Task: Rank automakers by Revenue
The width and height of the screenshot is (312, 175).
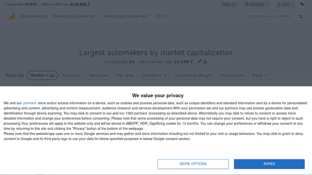Action: point(98,75)
